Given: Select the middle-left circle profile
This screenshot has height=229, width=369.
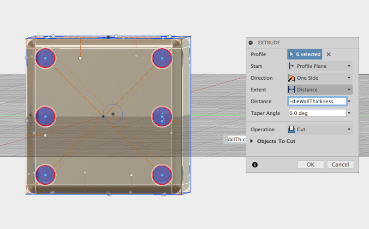Looking at the screenshot, I should 45,117.
